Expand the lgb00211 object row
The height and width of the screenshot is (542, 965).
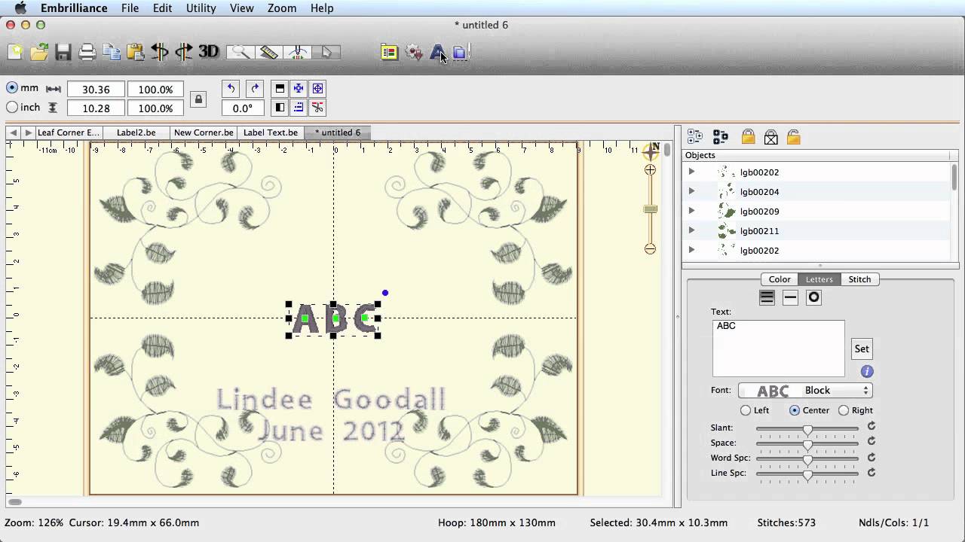coord(691,230)
